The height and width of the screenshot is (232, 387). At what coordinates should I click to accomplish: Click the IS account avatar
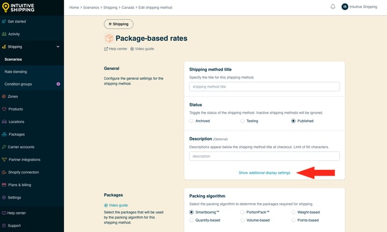(x=345, y=7)
